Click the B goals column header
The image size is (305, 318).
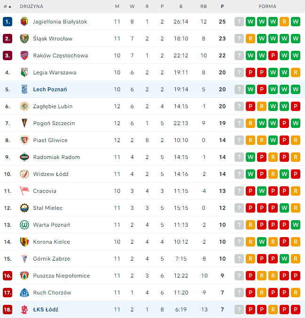[x=181, y=7]
